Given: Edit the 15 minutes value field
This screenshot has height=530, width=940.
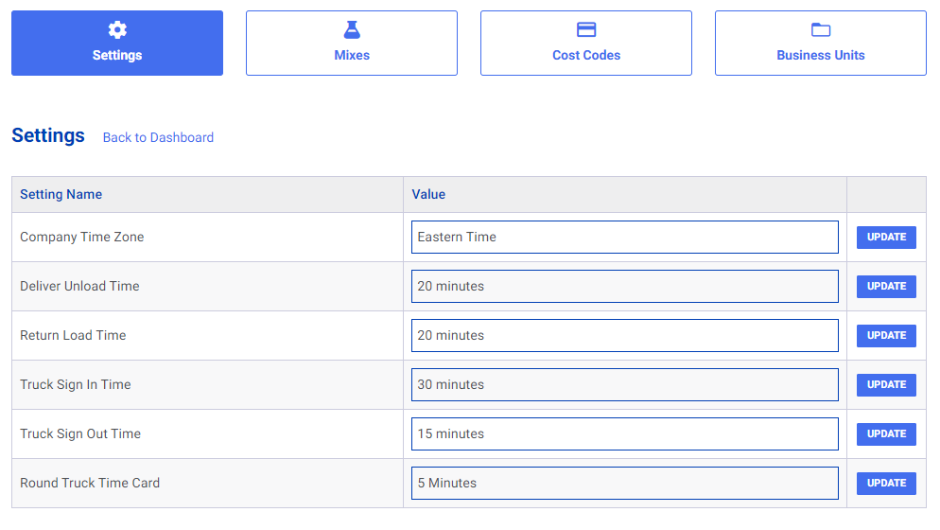Looking at the screenshot, I should point(625,434).
